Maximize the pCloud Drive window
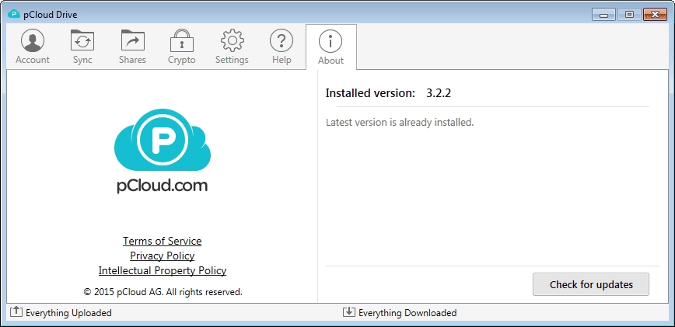 pos(629,15)
